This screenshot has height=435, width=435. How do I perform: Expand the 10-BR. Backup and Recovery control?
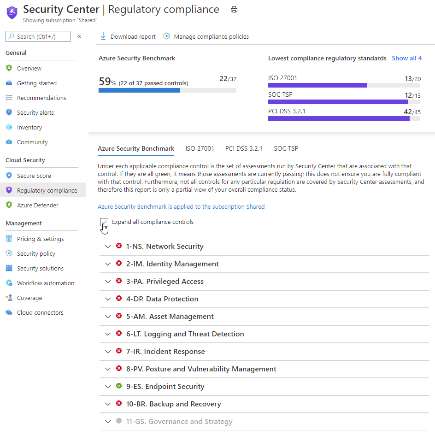coord(108,404)
